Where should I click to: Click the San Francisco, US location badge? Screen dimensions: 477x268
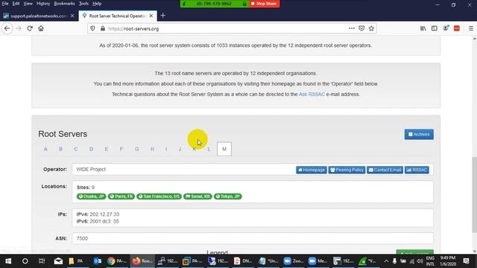159,197
